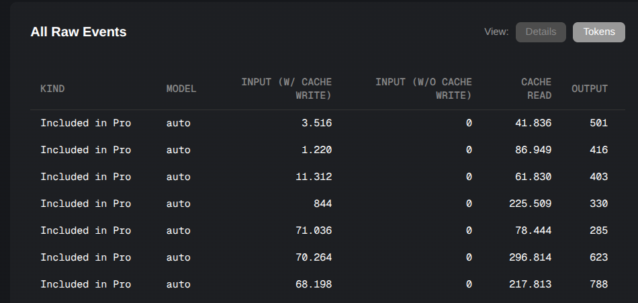Select the row with 11.312 input tokens
The image size is (638, 303).
(328, 177)
